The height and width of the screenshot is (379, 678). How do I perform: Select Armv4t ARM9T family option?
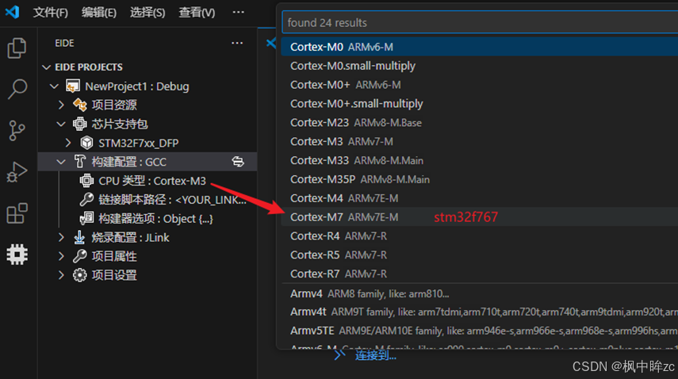(480, 312)
